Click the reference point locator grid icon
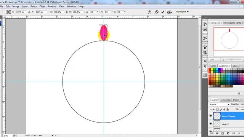The height and width of the screenshot is (137, 244). (8, 12)
